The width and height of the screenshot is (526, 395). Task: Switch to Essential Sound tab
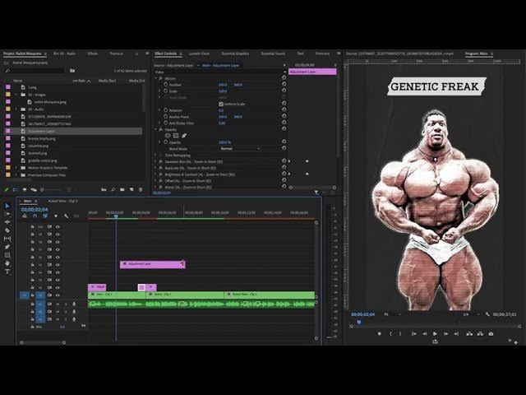(x=273, y=53)
